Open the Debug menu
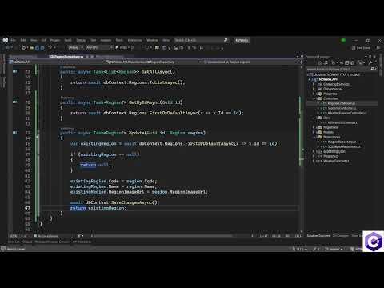 pyautogui.click(x=81, y=40)
